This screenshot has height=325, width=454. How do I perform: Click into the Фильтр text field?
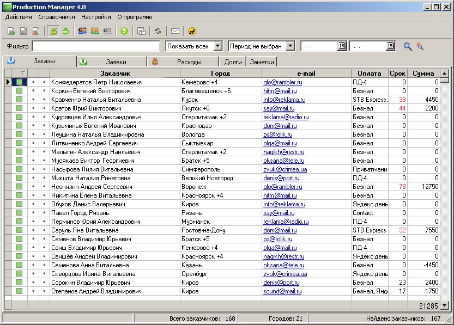point(95,46)
